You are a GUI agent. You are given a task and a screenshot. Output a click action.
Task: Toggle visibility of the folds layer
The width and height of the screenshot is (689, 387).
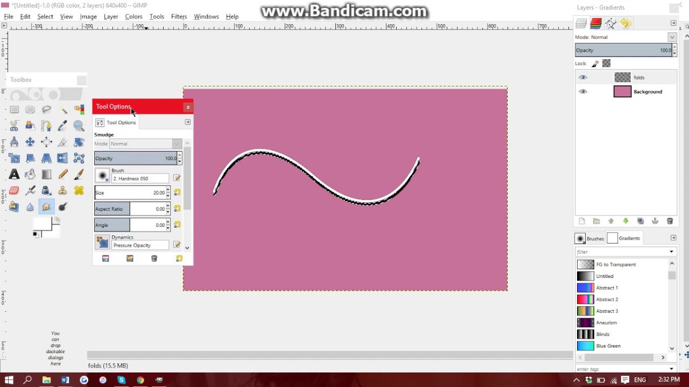[583, 77]
